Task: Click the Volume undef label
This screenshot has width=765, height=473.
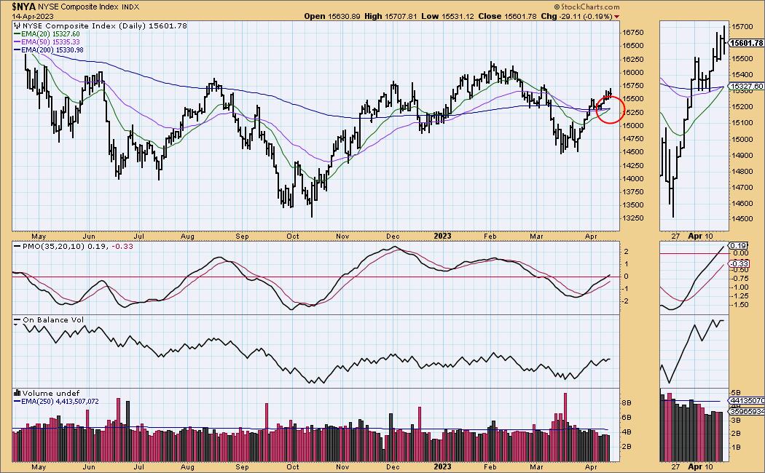Action: coord(51,393)
